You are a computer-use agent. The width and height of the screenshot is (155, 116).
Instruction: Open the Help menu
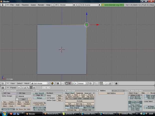[x=48, y=5]
